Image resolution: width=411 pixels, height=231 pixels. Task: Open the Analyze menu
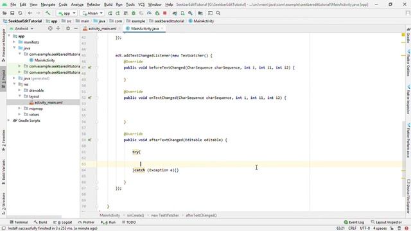click(x=77, y=4)
